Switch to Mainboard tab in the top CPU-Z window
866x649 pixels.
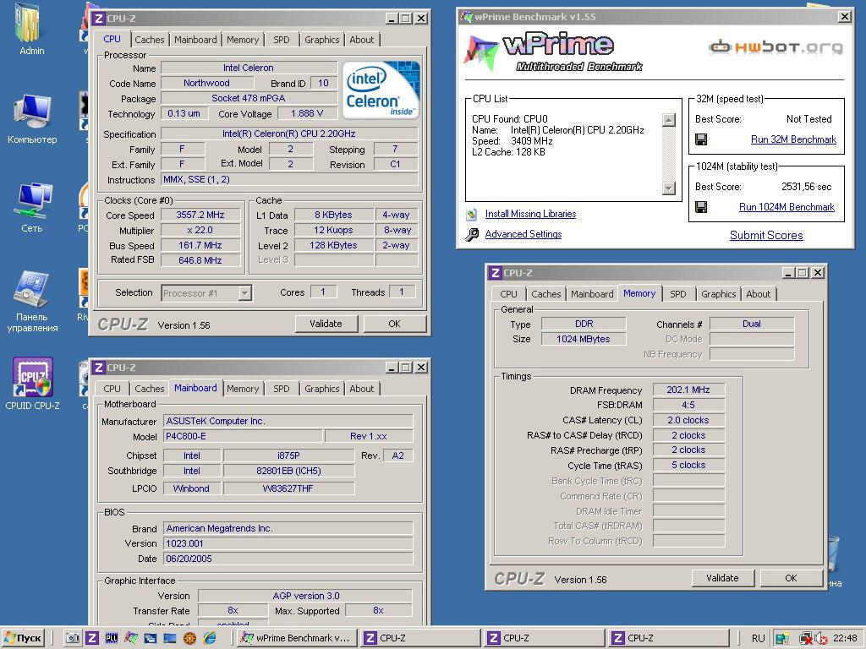coord(195,40)
